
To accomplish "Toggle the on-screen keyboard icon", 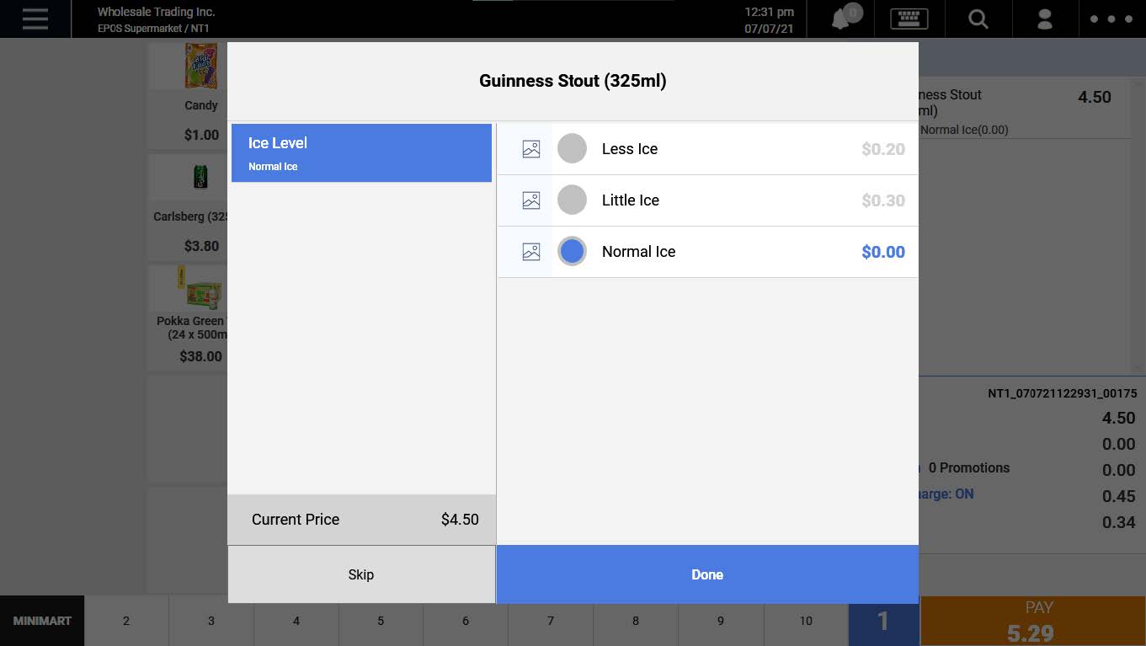I will point(909,19).
